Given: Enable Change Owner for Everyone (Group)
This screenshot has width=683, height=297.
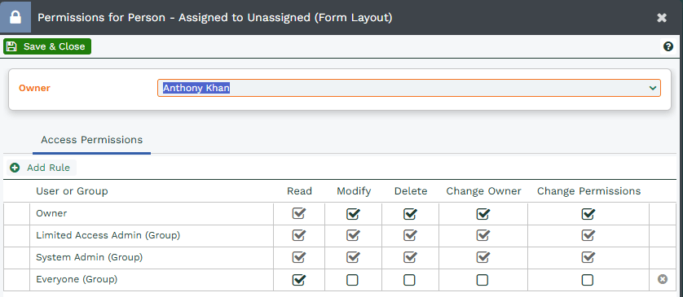Looking at the screenshot, I should 483,280.
